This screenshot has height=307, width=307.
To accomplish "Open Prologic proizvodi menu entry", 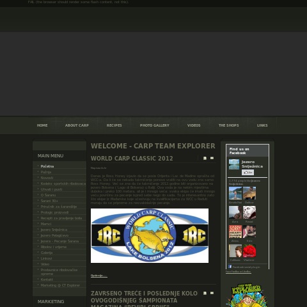I will 54,212.
